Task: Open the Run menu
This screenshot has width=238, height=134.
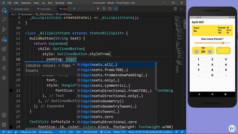Action: coord(50,3)
